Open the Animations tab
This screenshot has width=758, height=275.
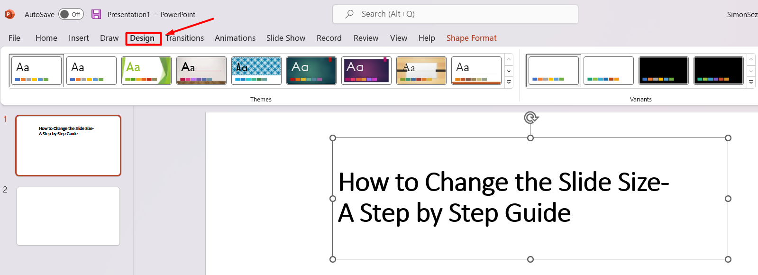tap(235, 38)
